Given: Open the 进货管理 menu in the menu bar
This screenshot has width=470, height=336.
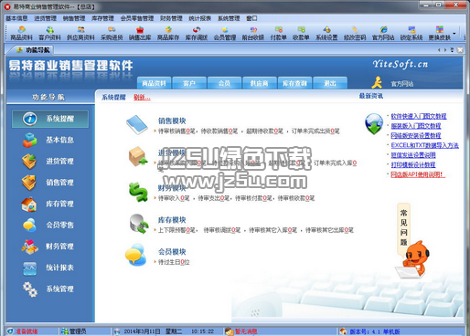Looking at the screenshot, I should coord(46,18).
